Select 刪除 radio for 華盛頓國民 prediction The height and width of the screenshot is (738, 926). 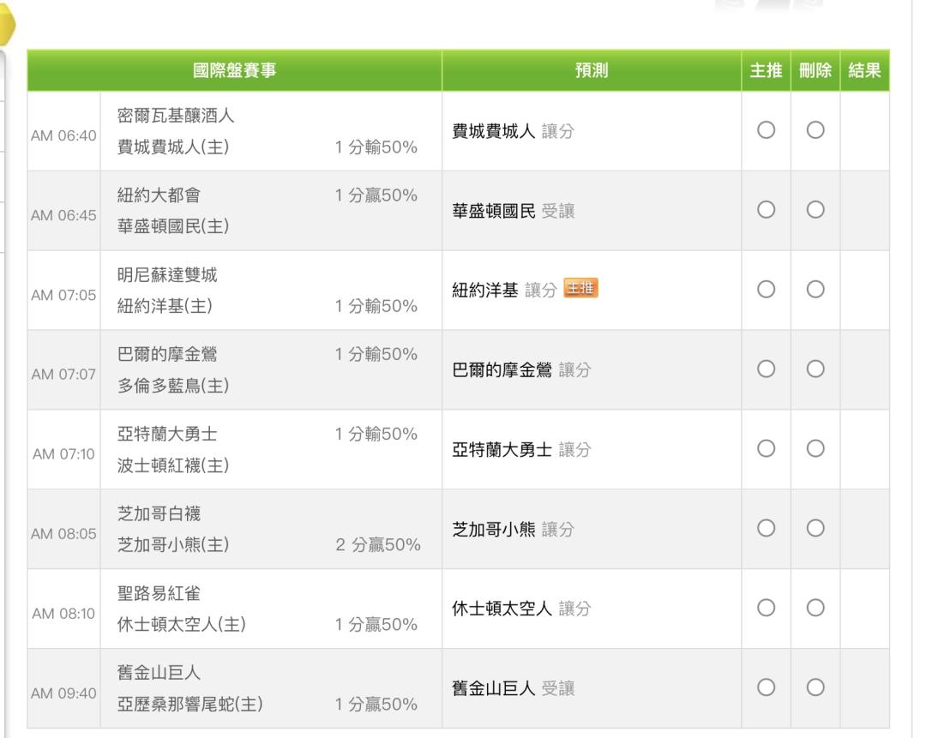click(815, 210)
